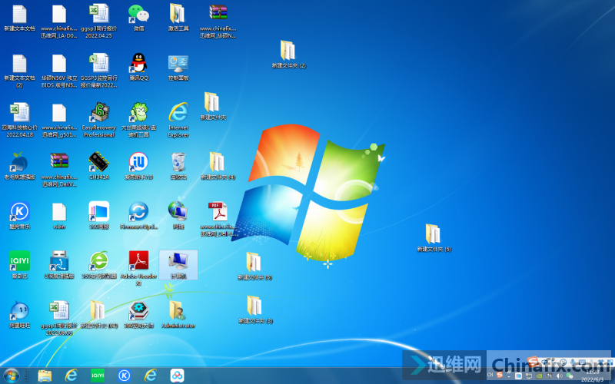Open the taskbar IE icon right of Kugou
615x384 pixels.
pos(151,376)
